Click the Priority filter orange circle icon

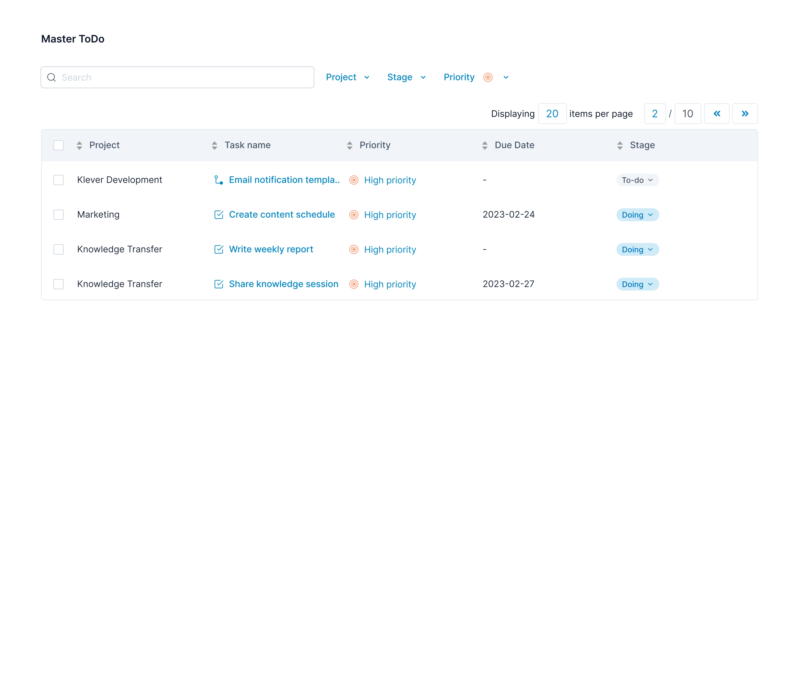(x=488, y=77)
